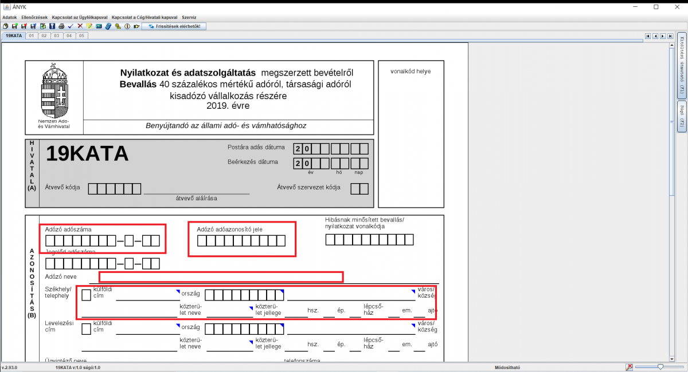Click the save icon with red mark
The image size is (688, 372).
pyautogui.click(x=24, y=26)
